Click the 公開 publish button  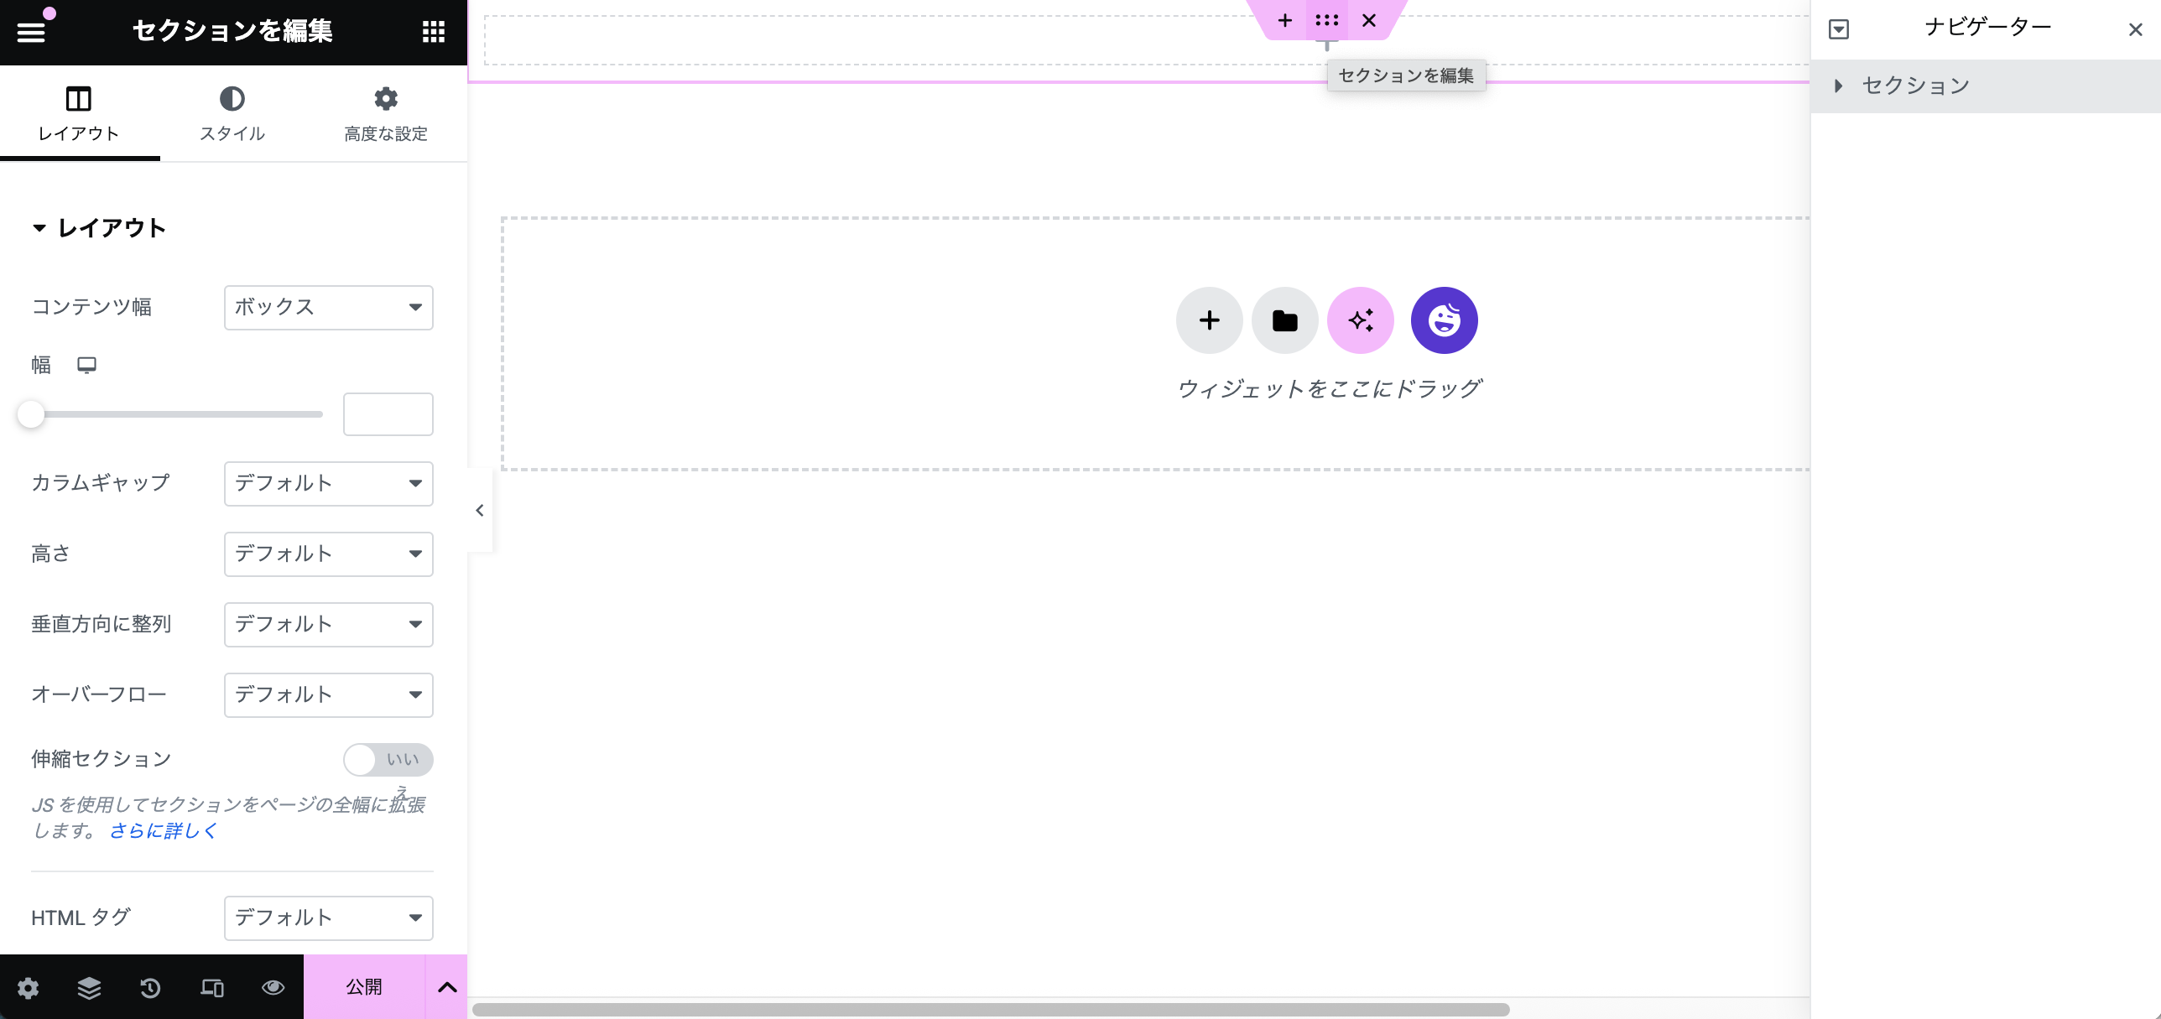pos(364,987)
